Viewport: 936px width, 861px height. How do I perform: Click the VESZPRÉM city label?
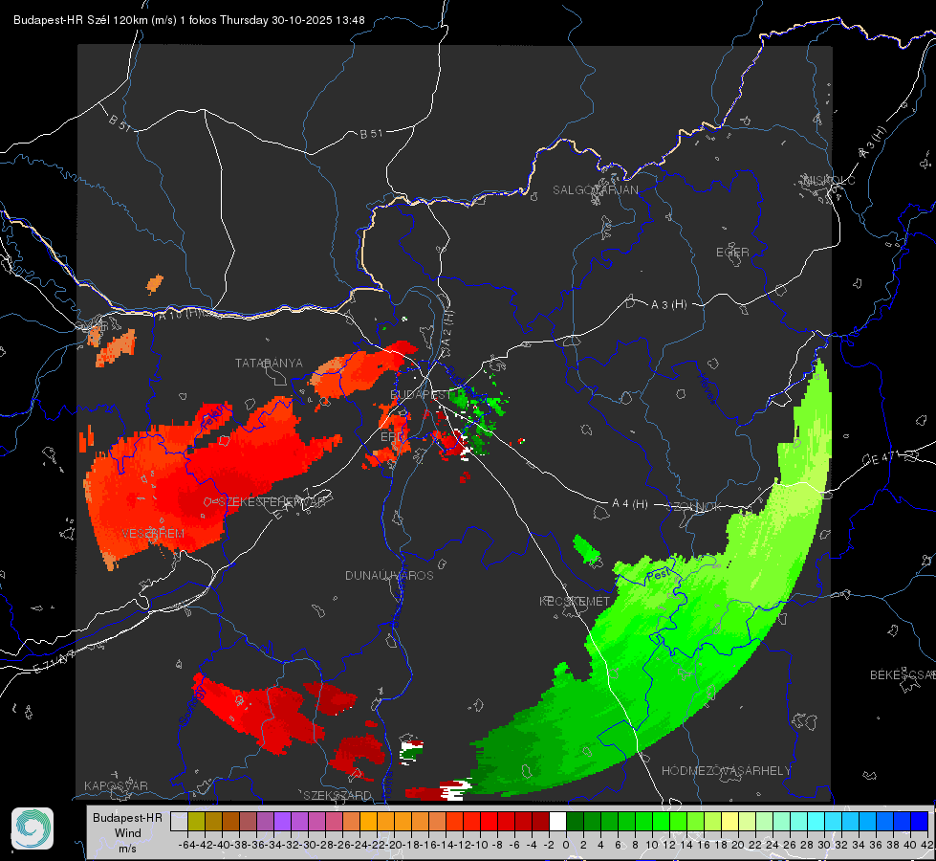(x=153, y=533)
